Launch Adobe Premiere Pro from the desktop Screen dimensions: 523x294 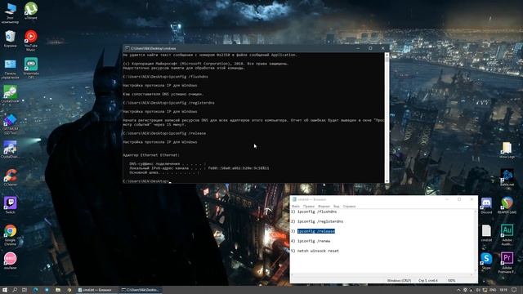click(507, 263)
